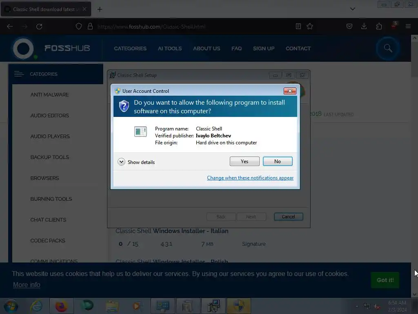Select BACKUP TOOLS category
The height and width of the screenshot is (314, 418).
(x=49, y=157)
